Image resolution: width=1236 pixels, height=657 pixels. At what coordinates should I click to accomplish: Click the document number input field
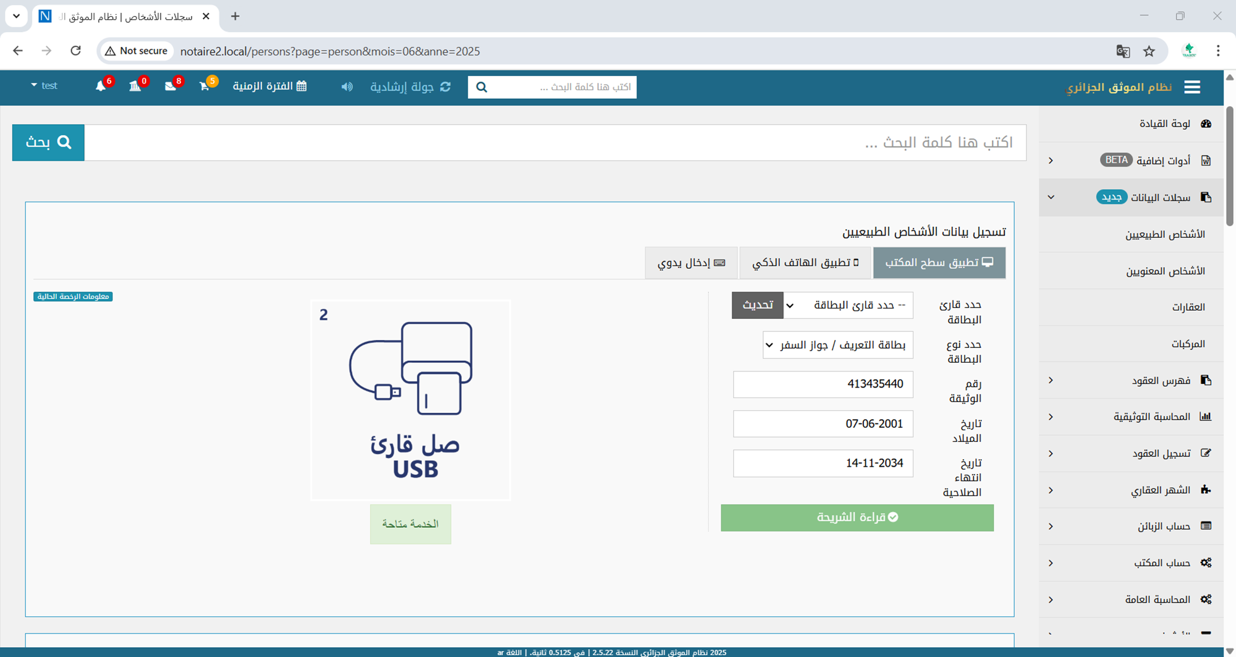point(823,384)
